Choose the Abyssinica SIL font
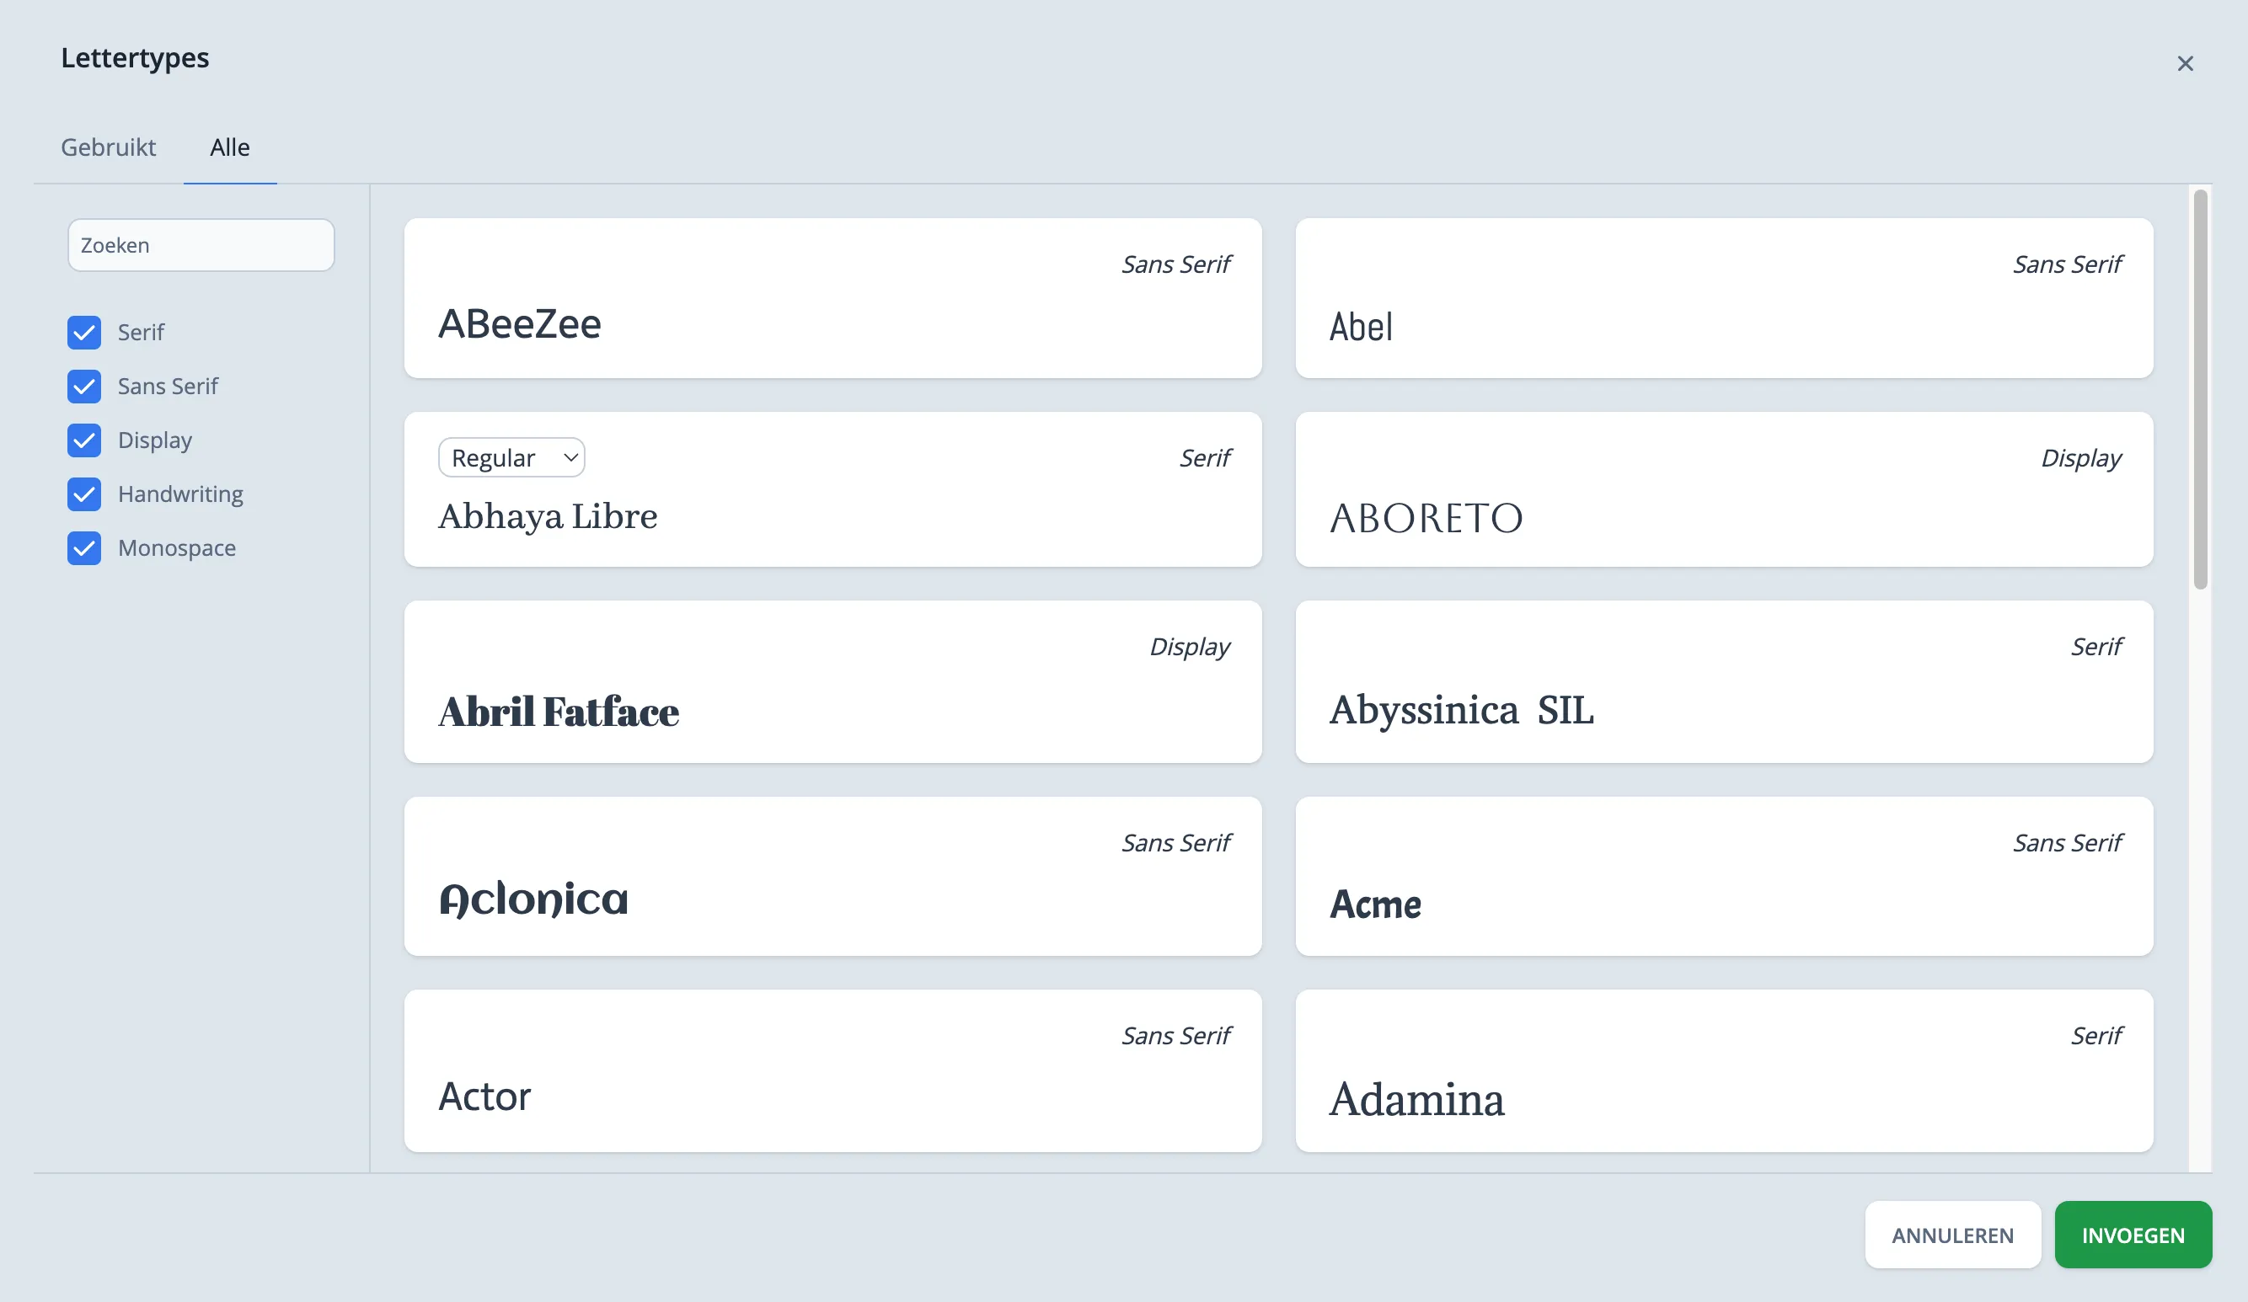The width and height of the screenshot is (2248, 1302). 1723,682
